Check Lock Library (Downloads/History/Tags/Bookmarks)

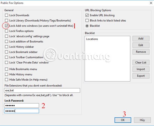click(x=6, y=20)
